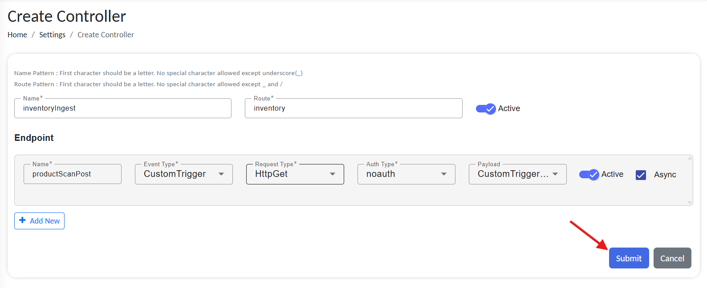Click the controller Name input field
The image size is (707, 288).
(122, 108)
